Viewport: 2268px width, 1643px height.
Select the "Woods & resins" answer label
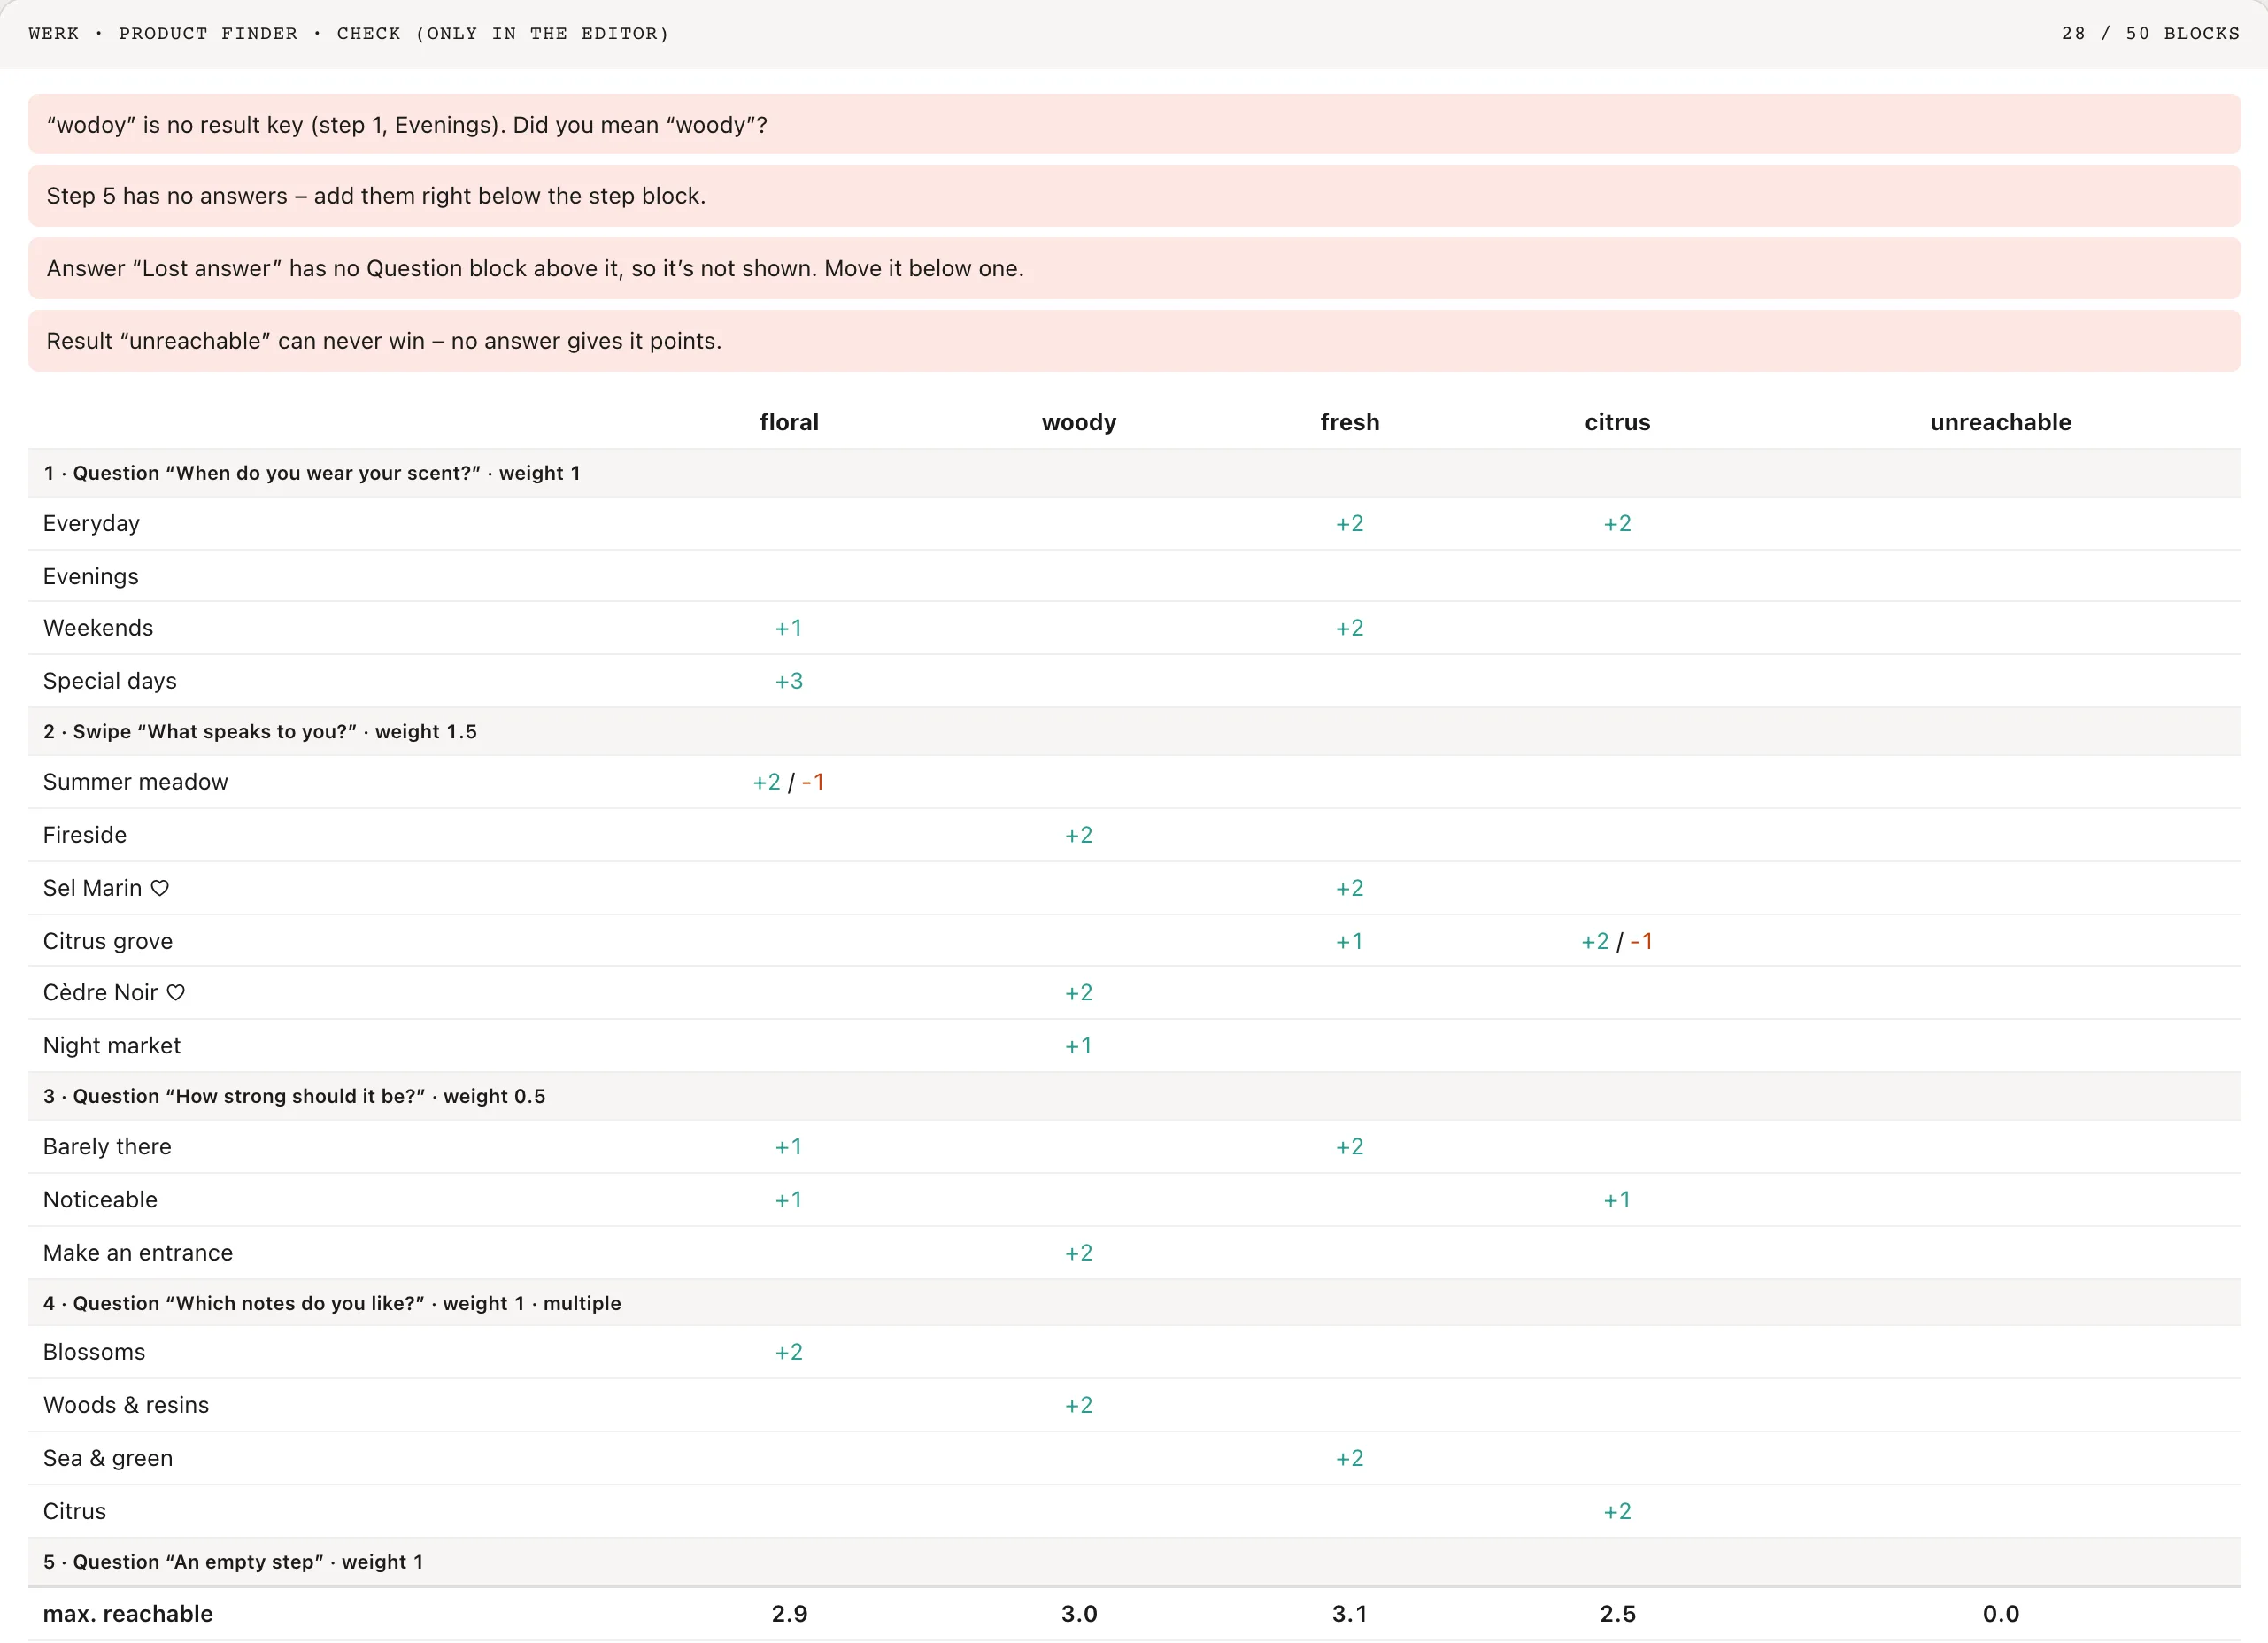click(x=126, y=1405)
